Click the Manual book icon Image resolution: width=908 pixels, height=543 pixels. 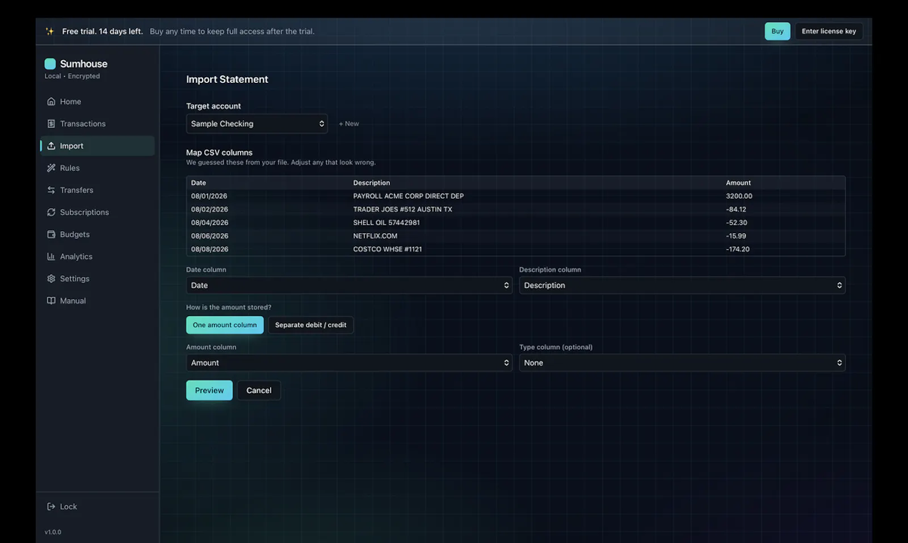(x=51, y=301)
